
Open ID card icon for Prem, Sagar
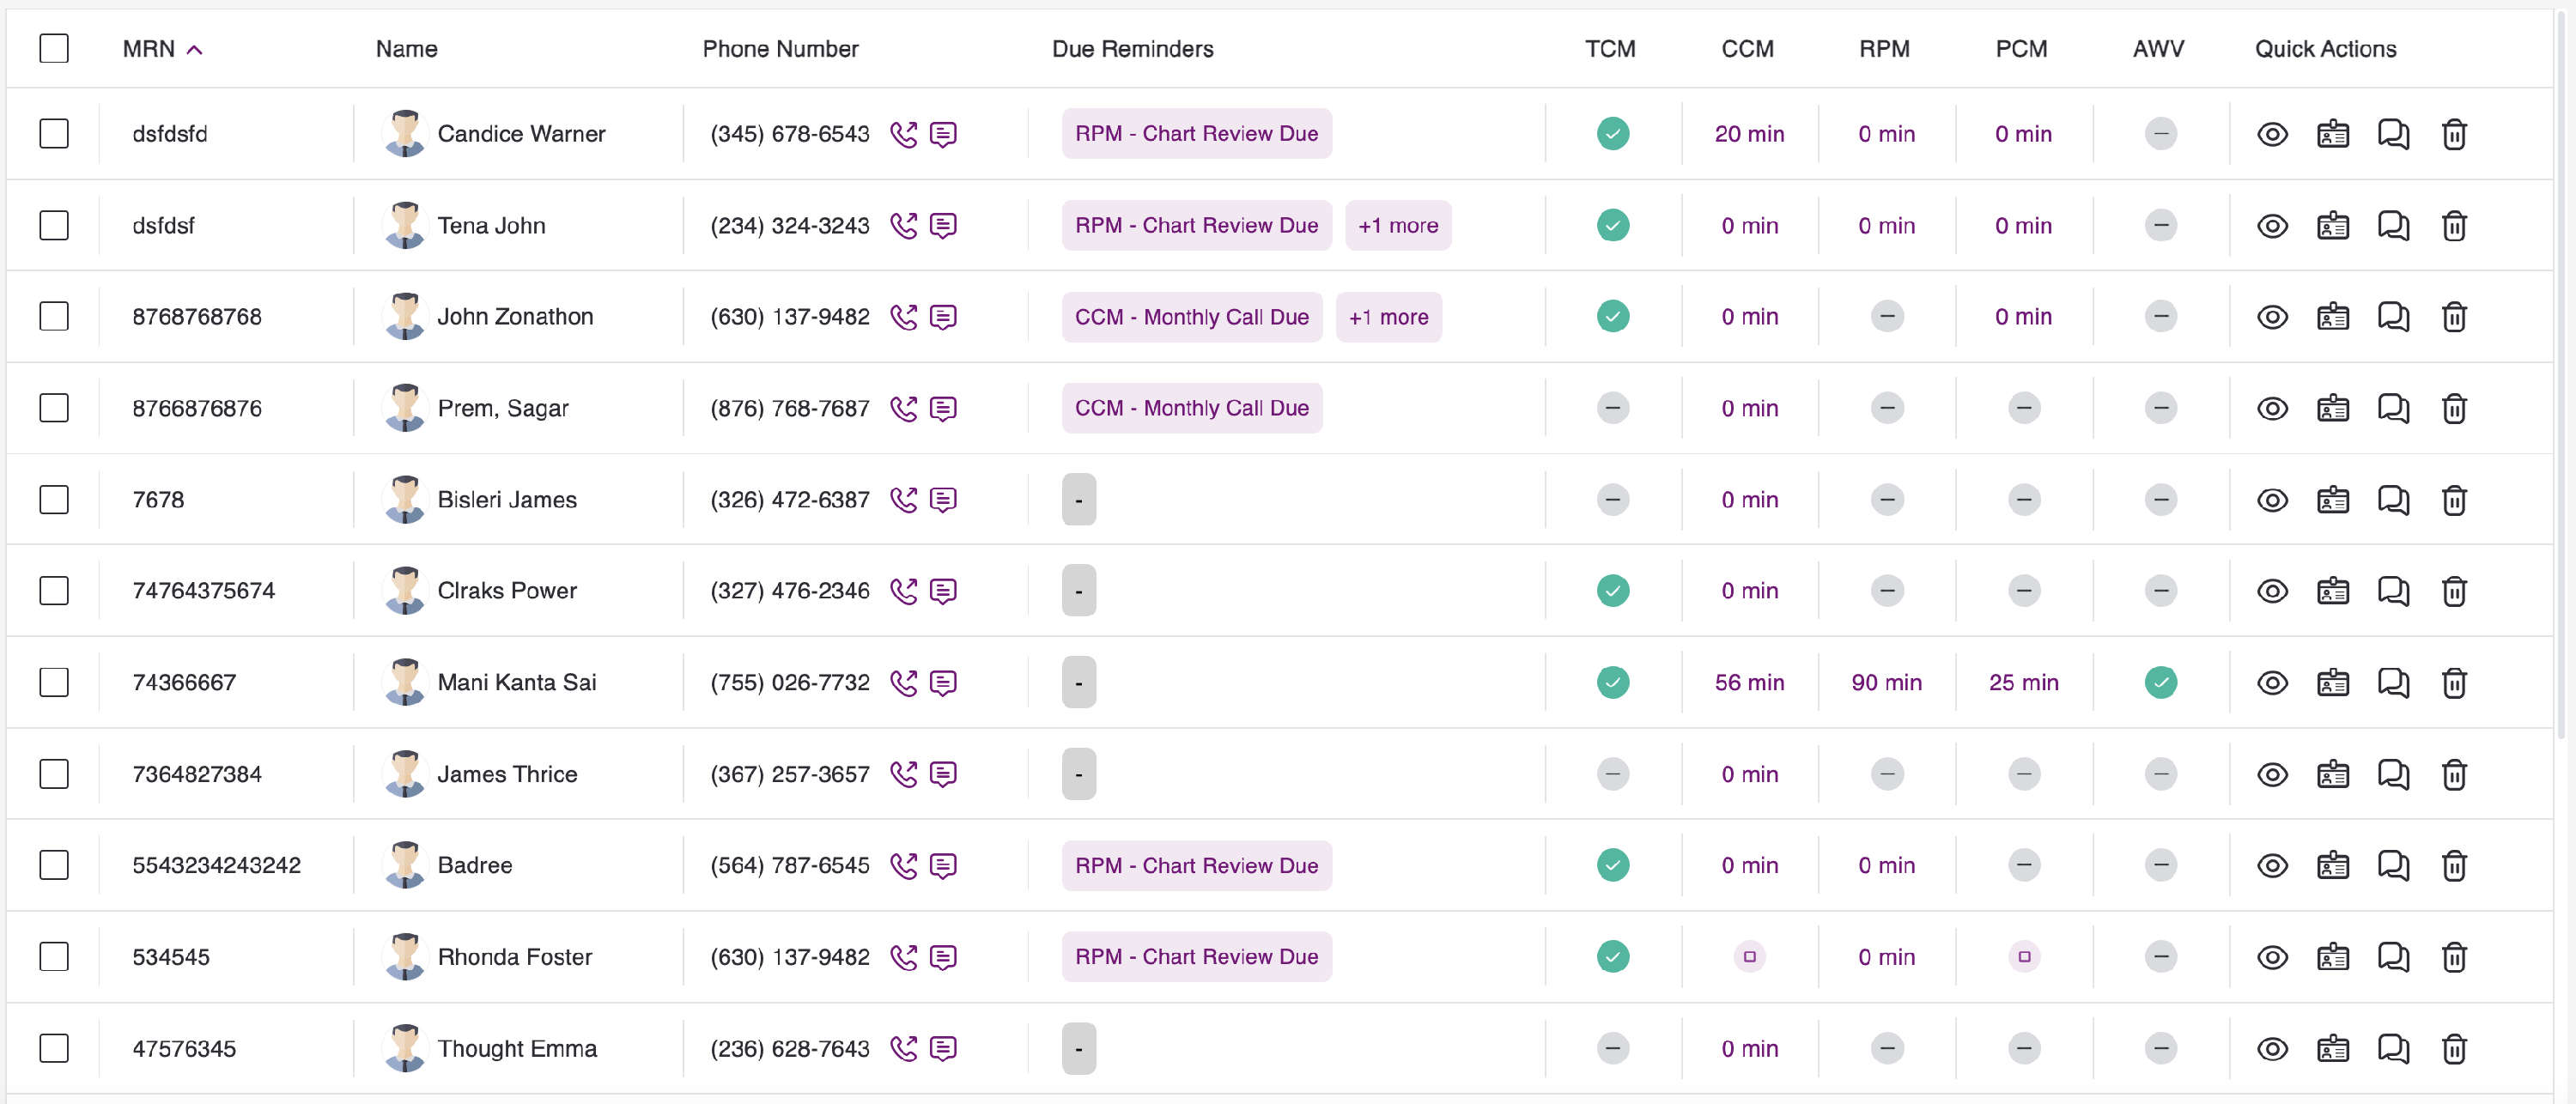tap(2332, 409)
